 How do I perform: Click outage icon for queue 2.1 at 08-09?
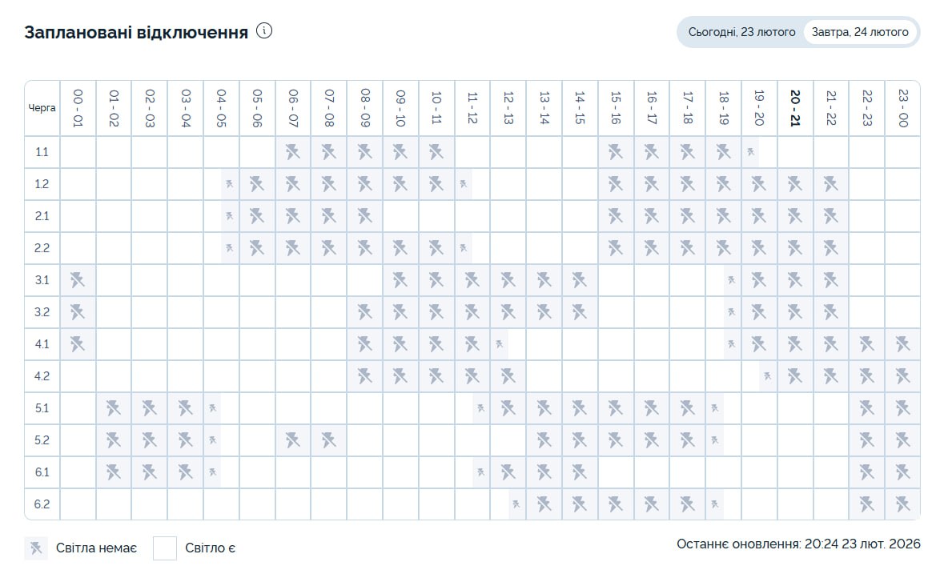click(x=365, y=216)
